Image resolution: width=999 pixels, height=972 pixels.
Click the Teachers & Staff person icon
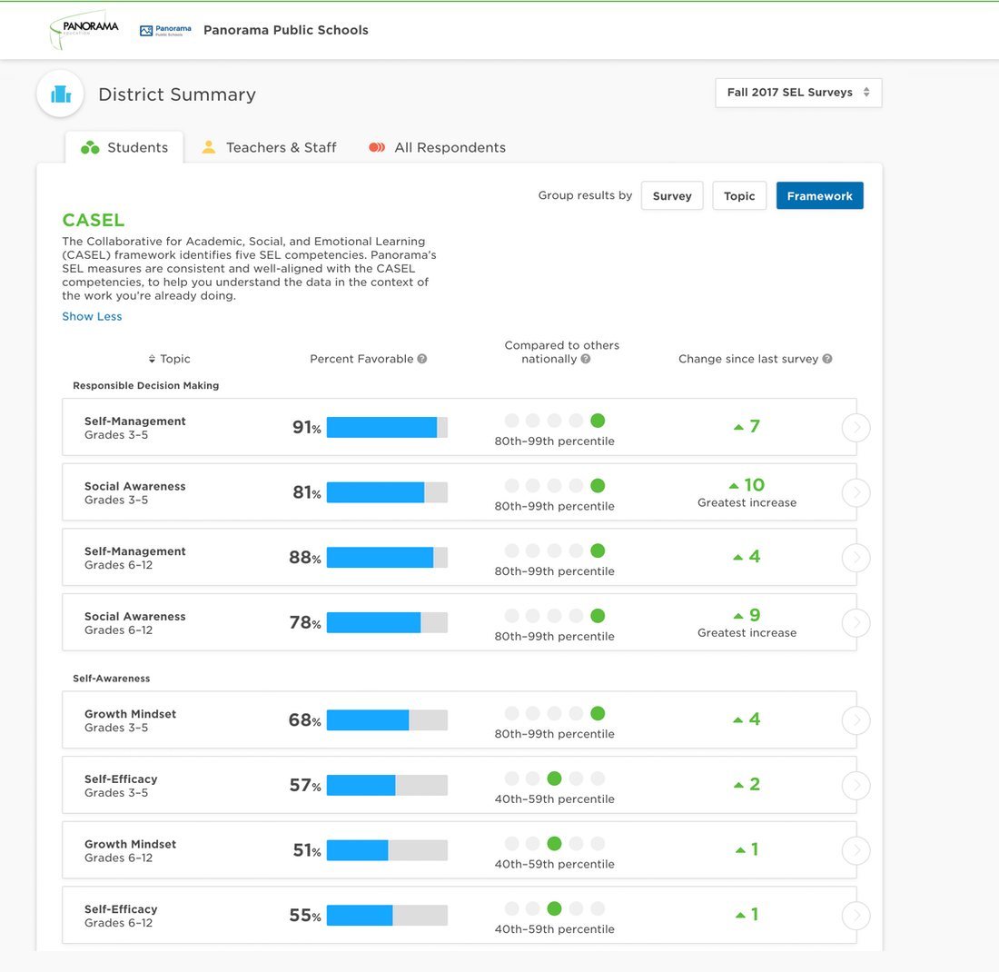[208, 145]
